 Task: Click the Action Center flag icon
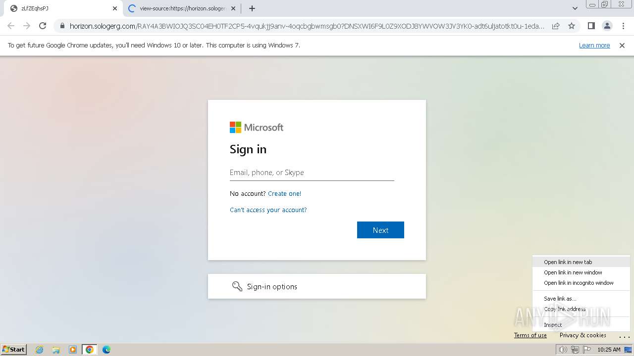[587, 350]
